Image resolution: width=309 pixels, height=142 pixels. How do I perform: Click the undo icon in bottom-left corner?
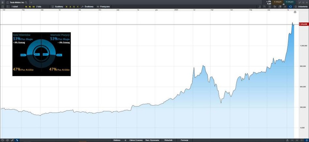click(2, 140)
